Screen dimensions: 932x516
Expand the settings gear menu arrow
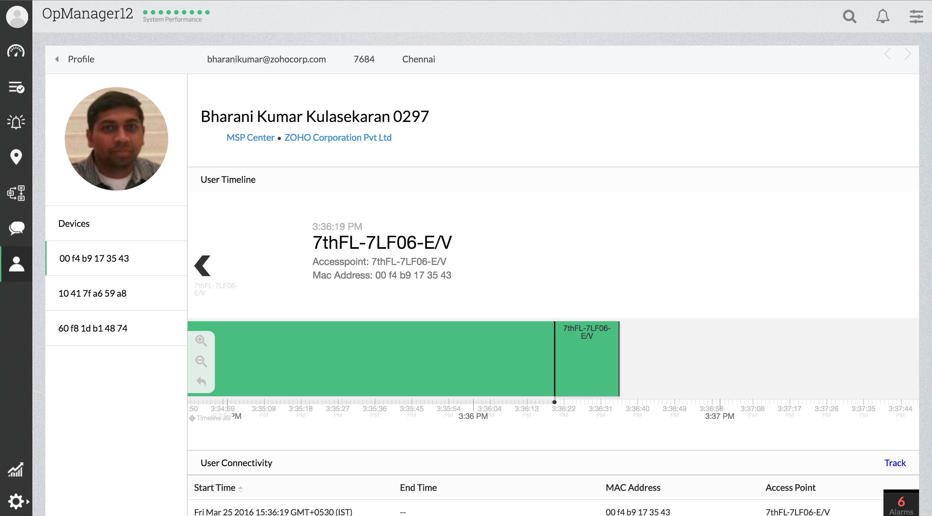tap(28, 501)
